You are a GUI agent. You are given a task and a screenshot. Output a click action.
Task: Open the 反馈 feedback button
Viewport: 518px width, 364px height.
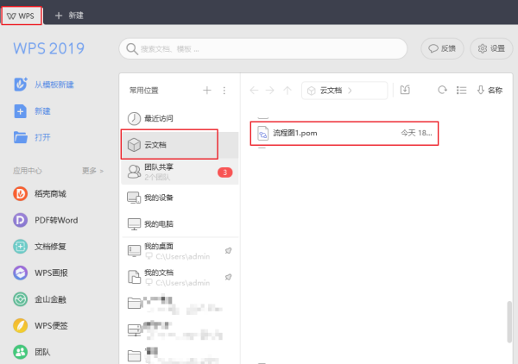[442, 48]
